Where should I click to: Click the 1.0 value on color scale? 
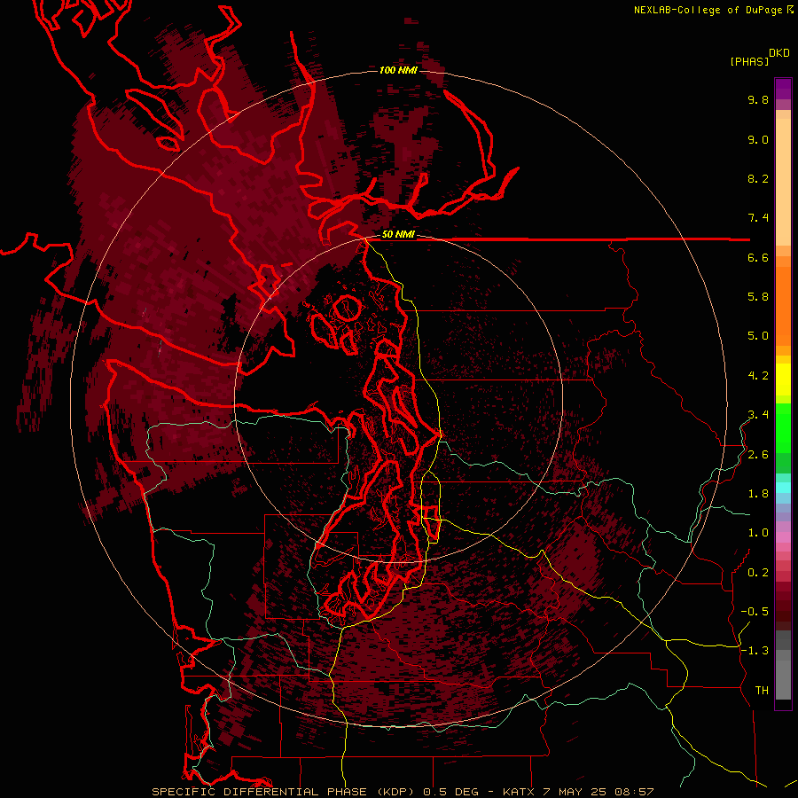[x=758, y=533]
